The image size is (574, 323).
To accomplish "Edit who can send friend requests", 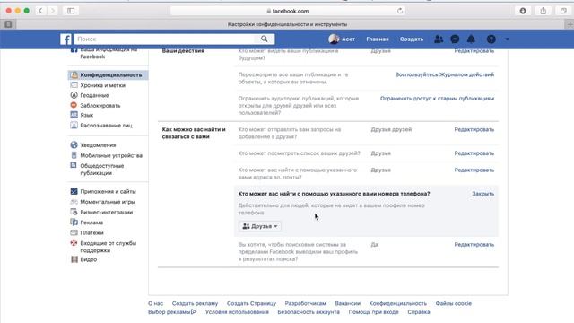I will [474, 129].
